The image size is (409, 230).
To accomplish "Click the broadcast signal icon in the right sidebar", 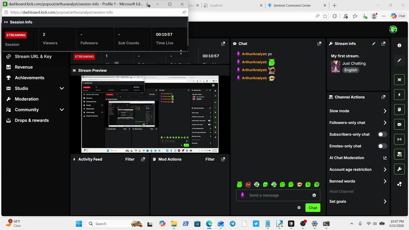I will (399, 139).
